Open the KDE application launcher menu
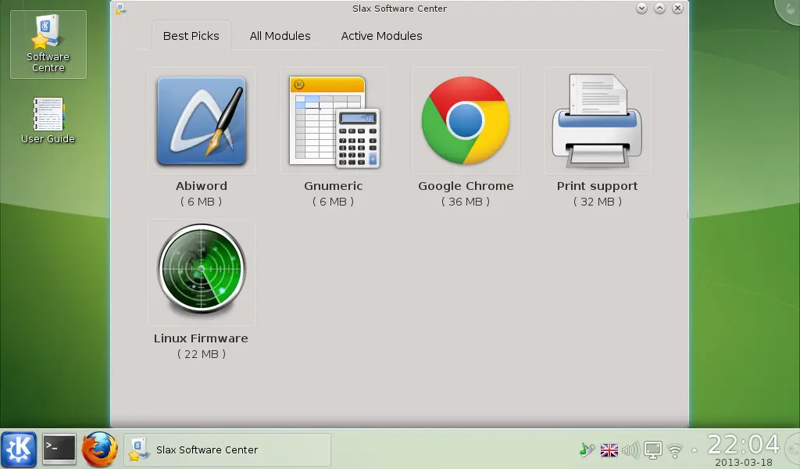The image size is (800, 469). 19,449
